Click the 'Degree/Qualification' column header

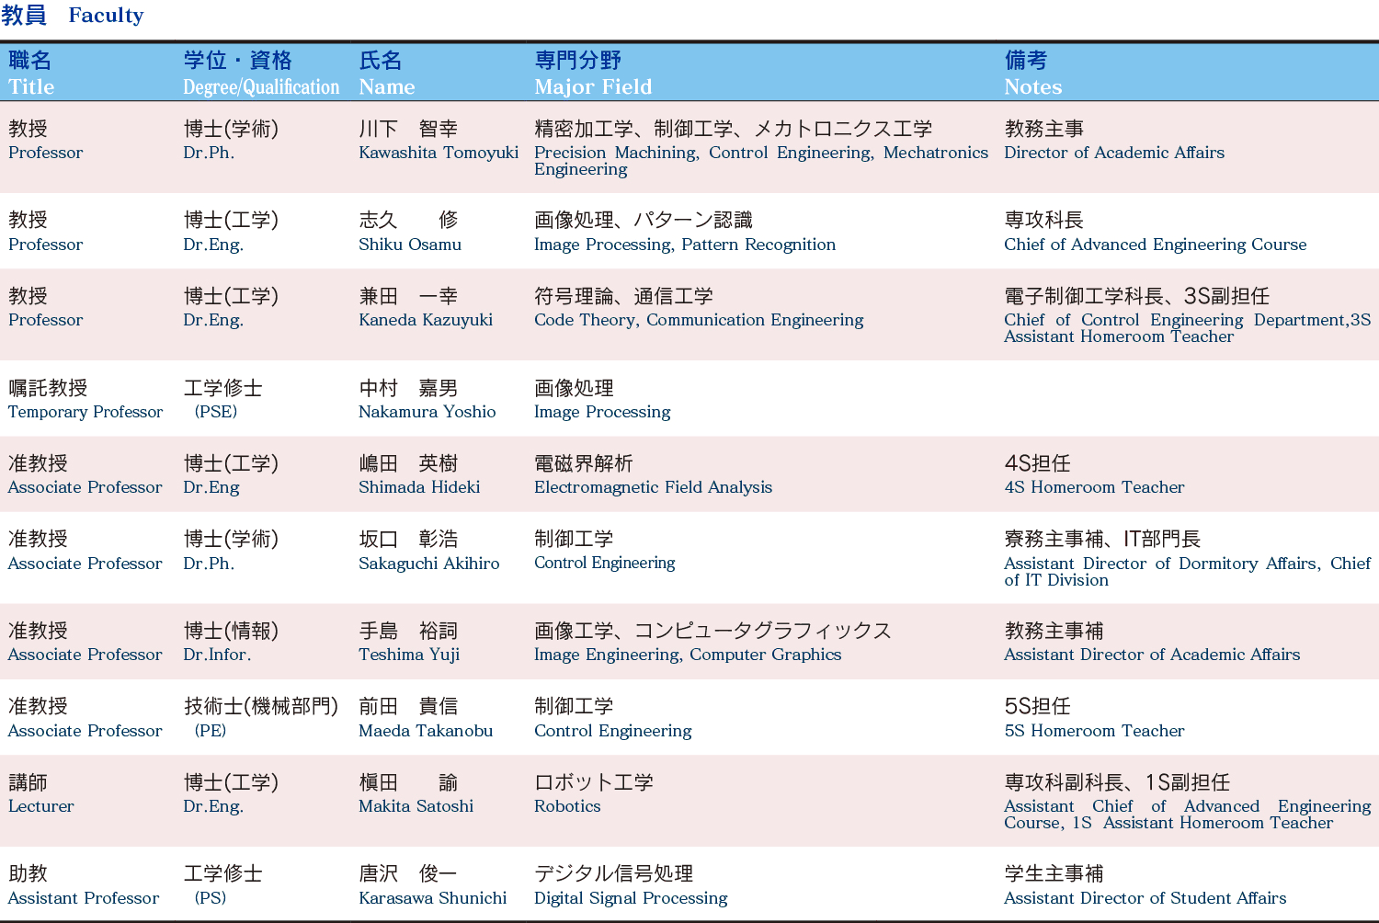[261, 87]
